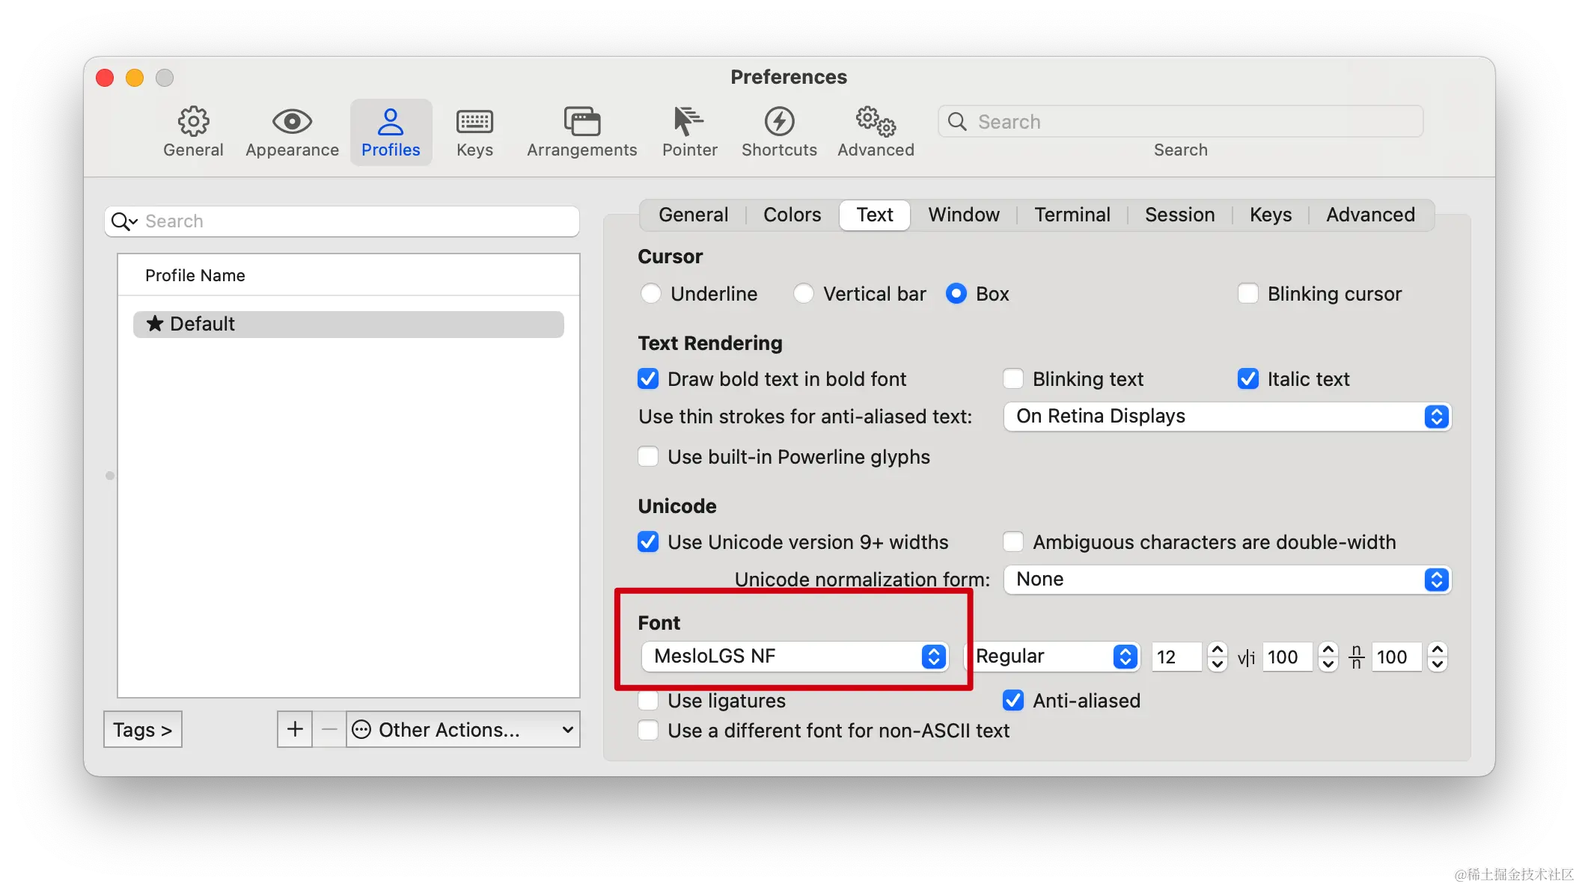Viewport: 1579px width, 887px height.
Task: Open the General preferences gear icon
Action: point(193,121)
